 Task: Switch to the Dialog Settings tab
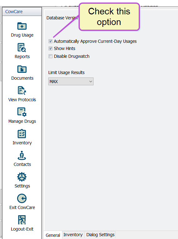click(x=100, y=235)
